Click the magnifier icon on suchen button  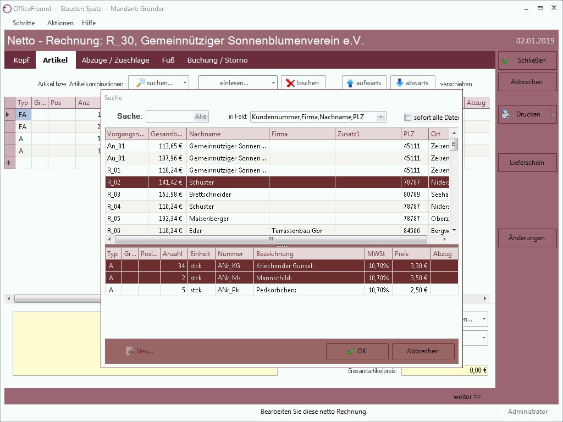[x=141, y=83]
